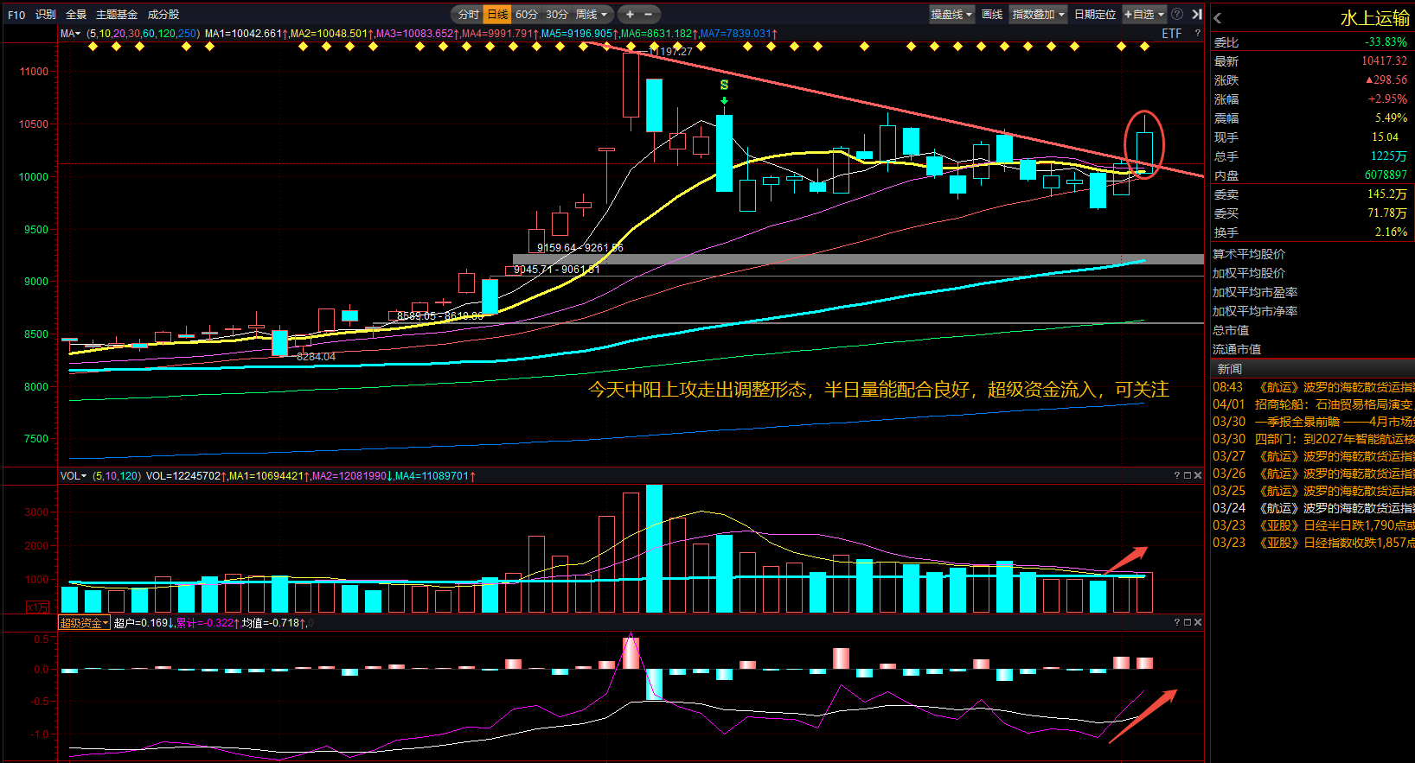Open the 指数叠加 dropdown

[x=1038, y=14]
